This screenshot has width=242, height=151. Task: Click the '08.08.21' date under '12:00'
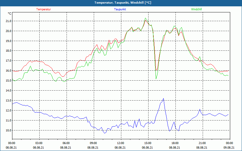click(120, 148)
